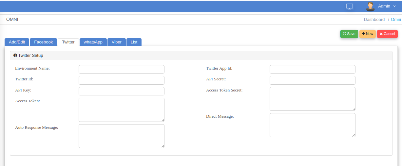The height and width of the screenshot is (166, 402).
Task: Focus the Environment Name field
Action: pos(121,69)
